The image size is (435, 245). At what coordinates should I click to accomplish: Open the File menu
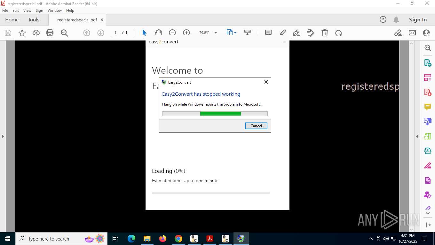5,11
